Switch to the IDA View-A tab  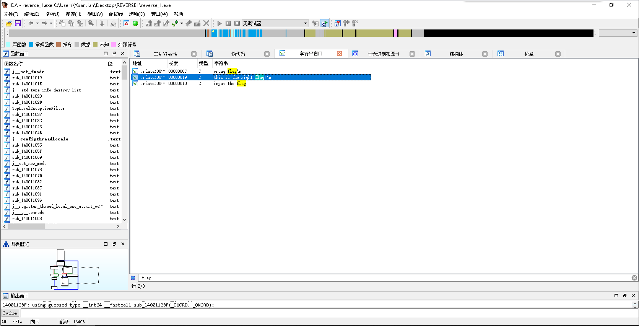point(165,54)
